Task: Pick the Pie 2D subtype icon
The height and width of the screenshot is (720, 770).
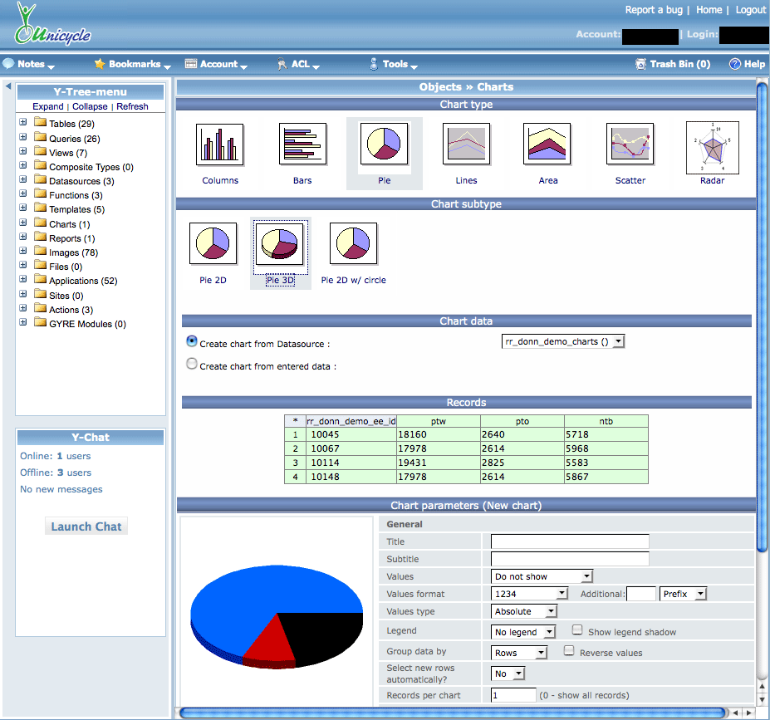Action: click(x=213, y=243)
